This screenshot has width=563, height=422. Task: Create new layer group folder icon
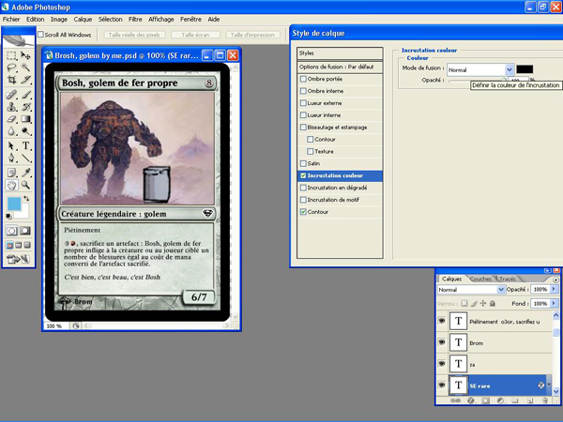point(515,400)
